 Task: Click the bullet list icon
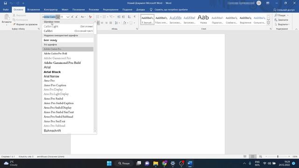point(98,17)
